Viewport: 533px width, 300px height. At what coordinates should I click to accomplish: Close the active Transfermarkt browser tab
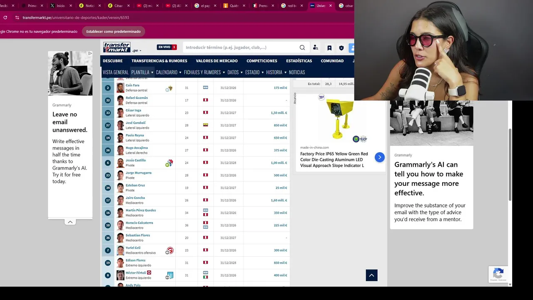pos(331,6)
